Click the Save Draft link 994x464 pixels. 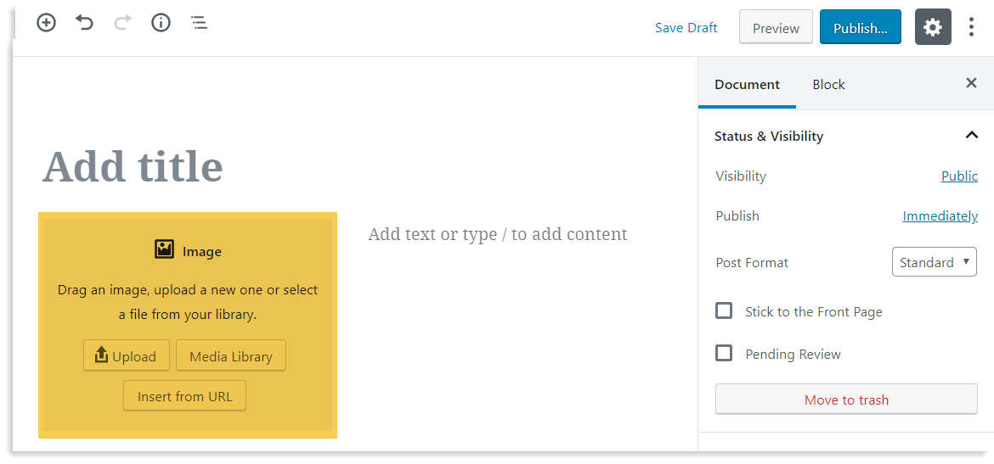point(686,27)
